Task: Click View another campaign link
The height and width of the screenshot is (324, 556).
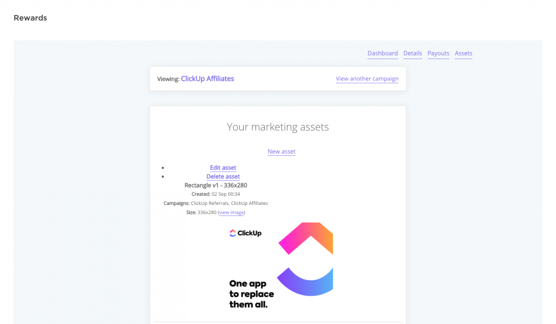Action: tap(367, 79)
